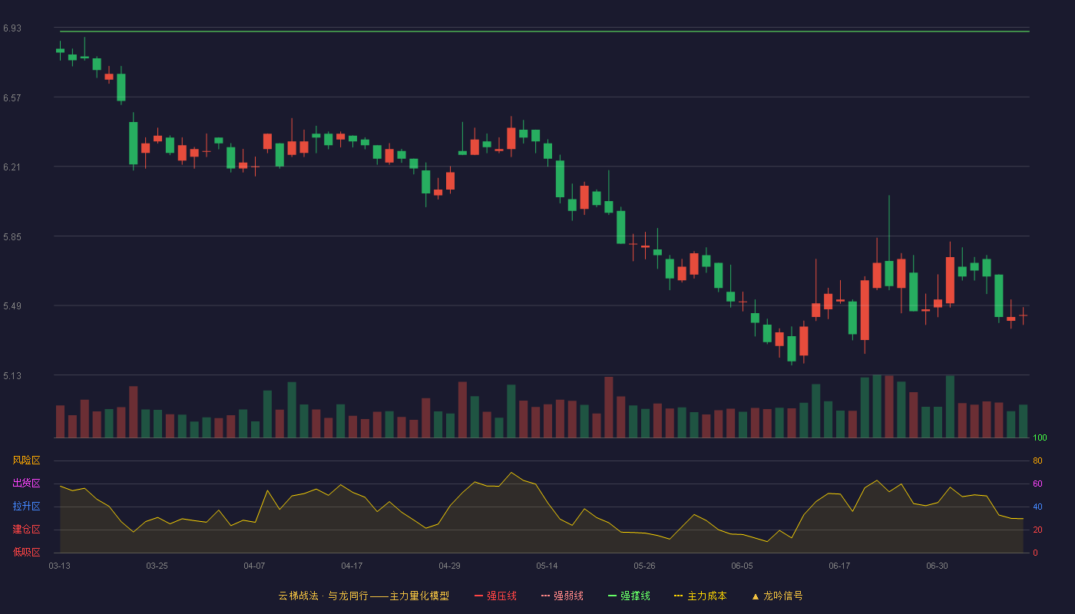Screen dimensions: 1075x614
Task: Click the 5.49 price axis label
Action: click(x=12, y=306)
